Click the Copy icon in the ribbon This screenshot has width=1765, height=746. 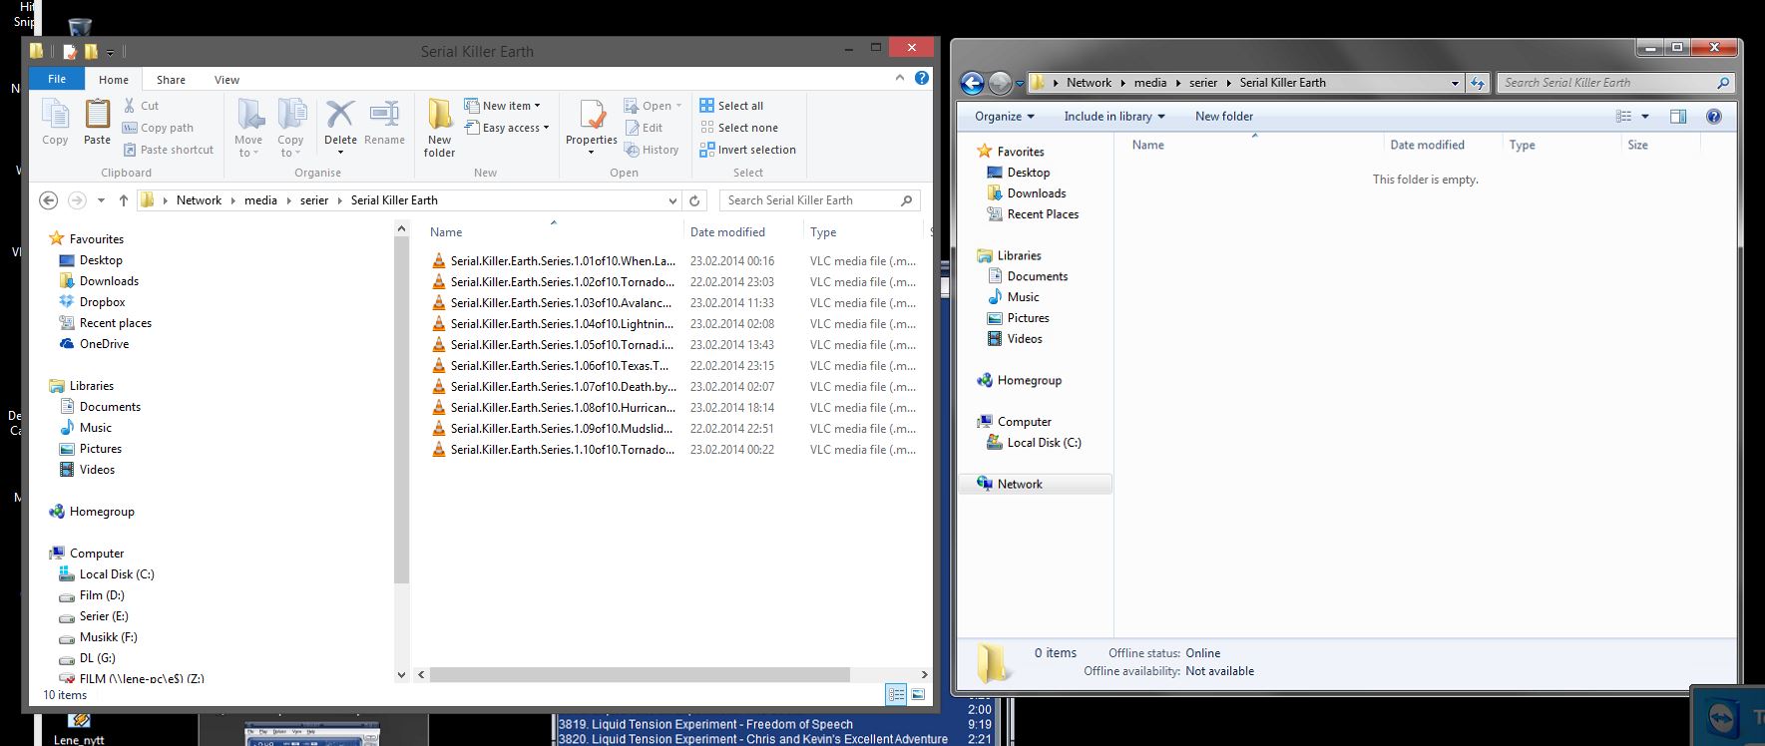click(55, 115)
